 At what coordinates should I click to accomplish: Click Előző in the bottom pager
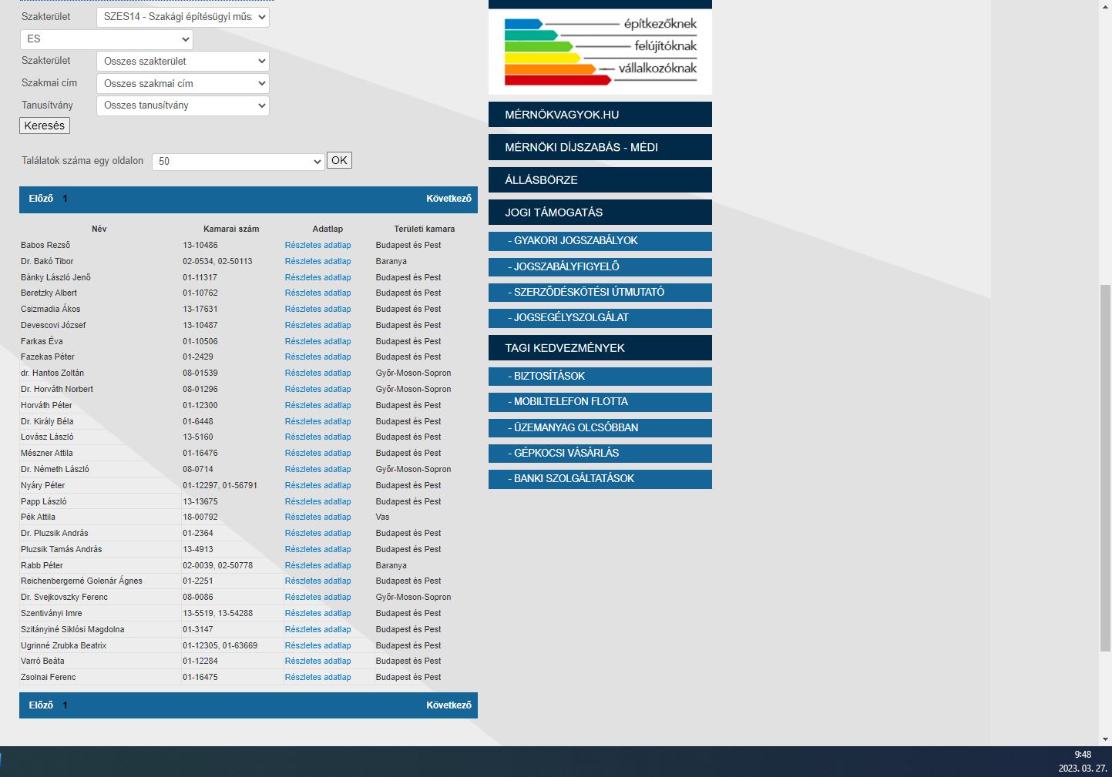[x=41, y=705]
